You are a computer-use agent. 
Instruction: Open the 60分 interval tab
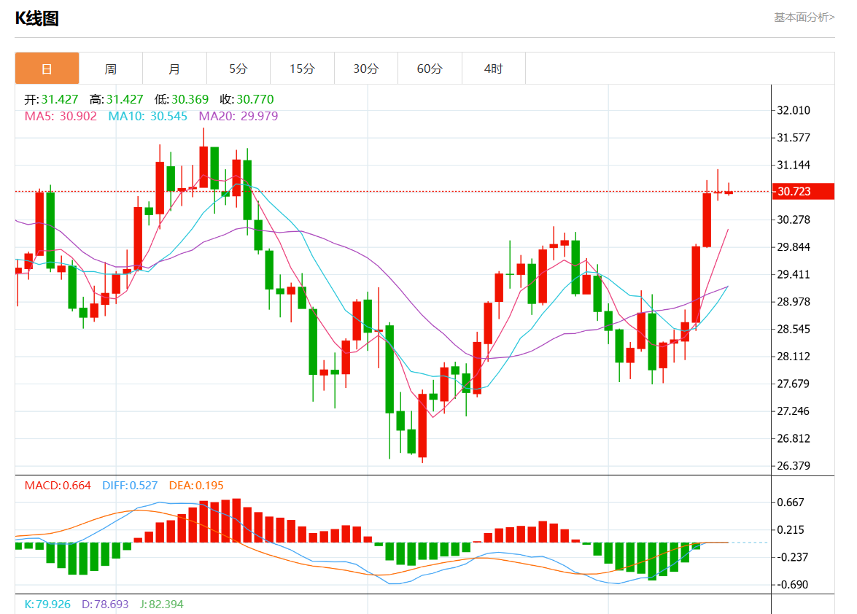click(x=430, y=69)
